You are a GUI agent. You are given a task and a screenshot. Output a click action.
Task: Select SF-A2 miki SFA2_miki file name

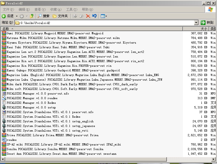pyautogui.click(x=64, y=144)
